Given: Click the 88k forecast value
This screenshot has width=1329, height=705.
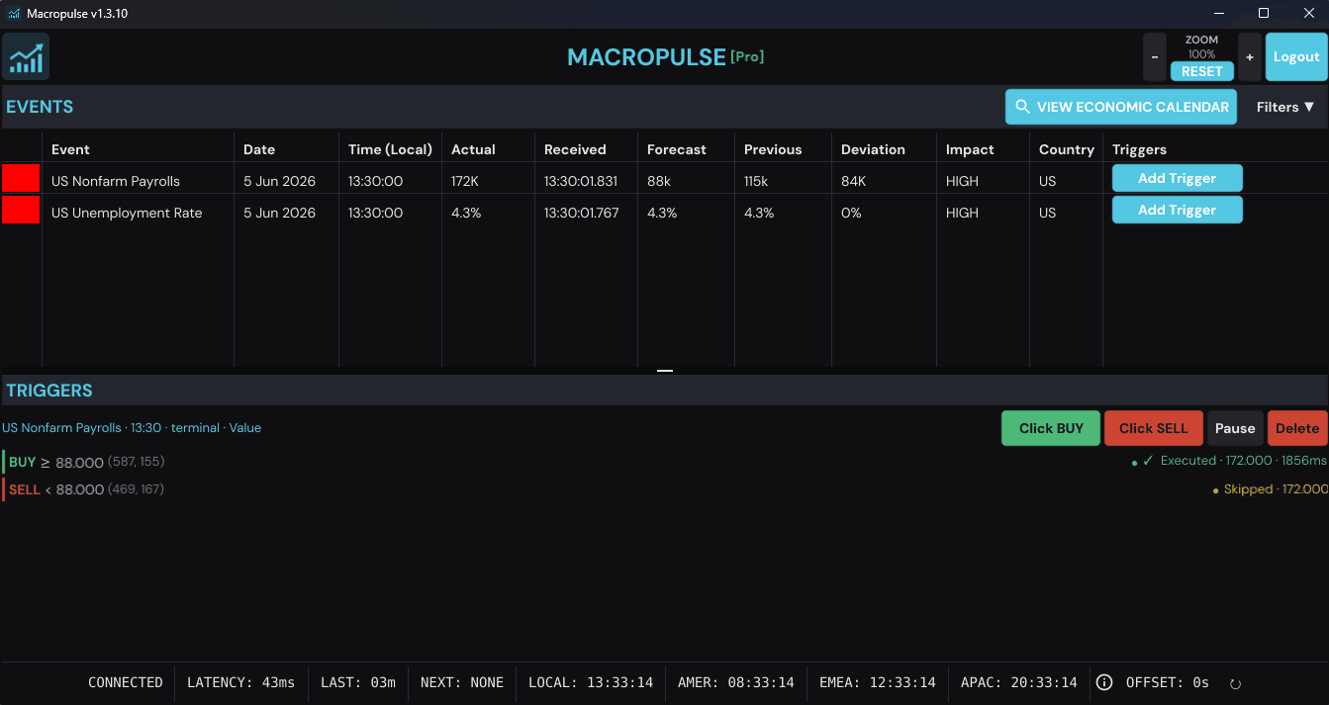Looking at the screenshot, I should click(x=659, y=181).
